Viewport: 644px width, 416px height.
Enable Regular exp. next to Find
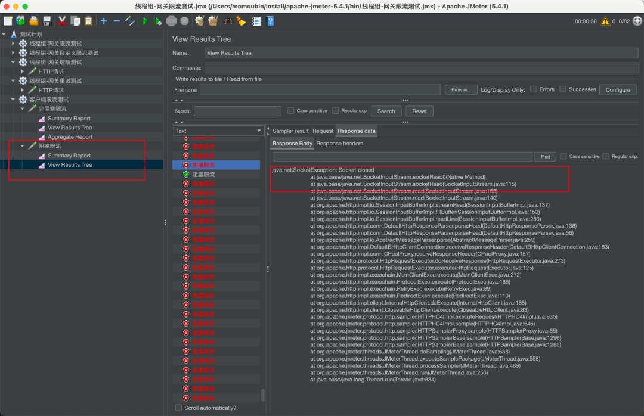click(606, 156)
